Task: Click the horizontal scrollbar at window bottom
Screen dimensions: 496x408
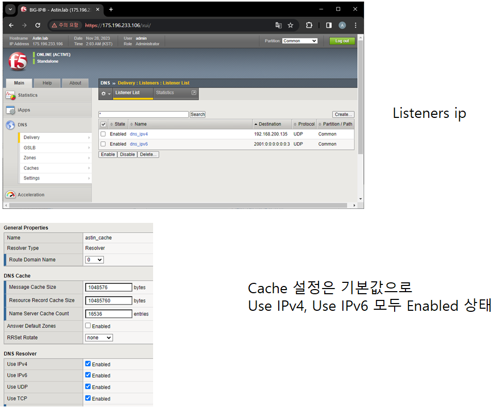Action: [178, 206]
